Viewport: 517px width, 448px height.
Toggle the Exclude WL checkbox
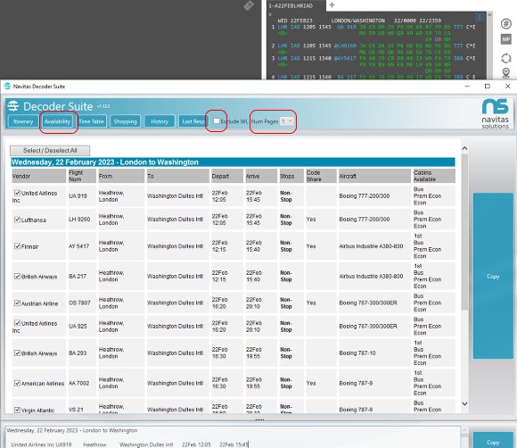coord(217,121)
